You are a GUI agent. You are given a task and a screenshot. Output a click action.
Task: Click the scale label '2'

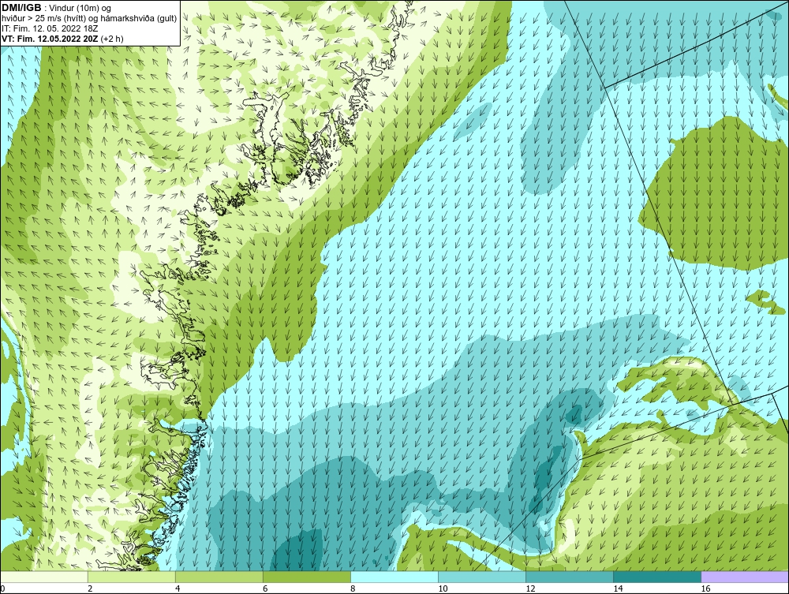pyautogui.click(x=90, y=588)
